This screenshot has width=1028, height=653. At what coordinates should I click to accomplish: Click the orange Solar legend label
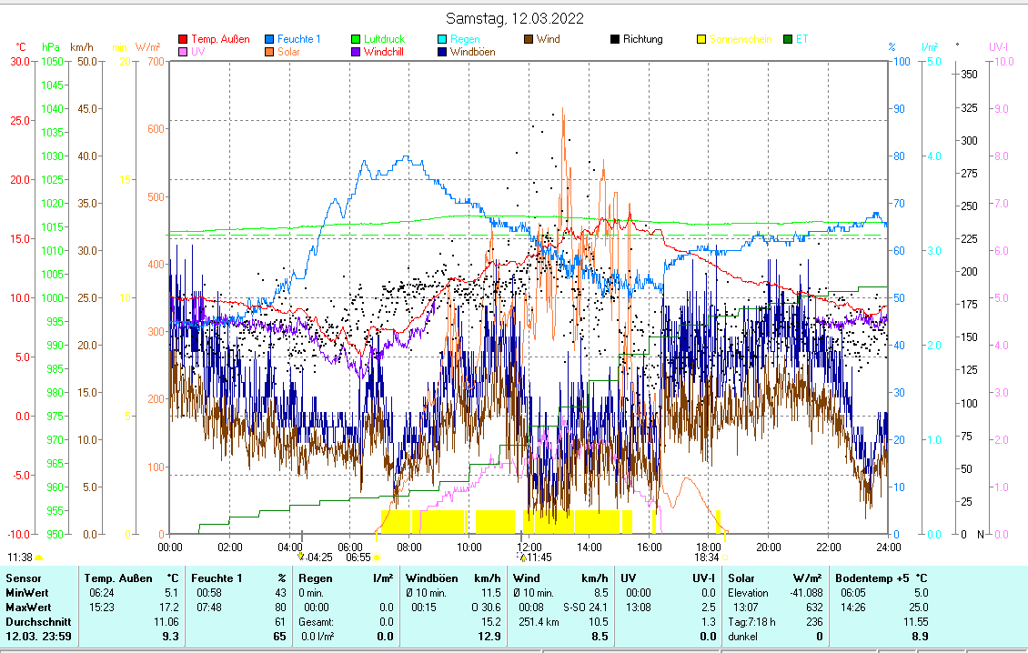pos(290,52)
